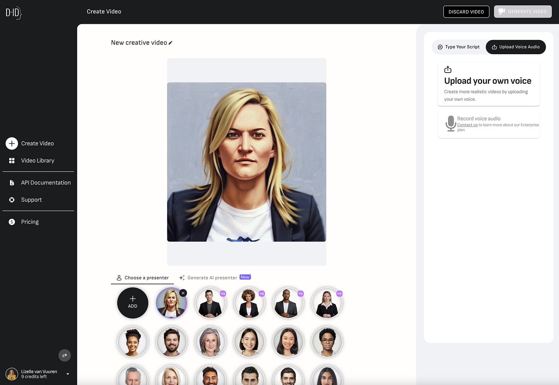Click the Support lifebuoy icon
Image resolution: width=559 pixels, height=385 pixels.
click(12, 200)
